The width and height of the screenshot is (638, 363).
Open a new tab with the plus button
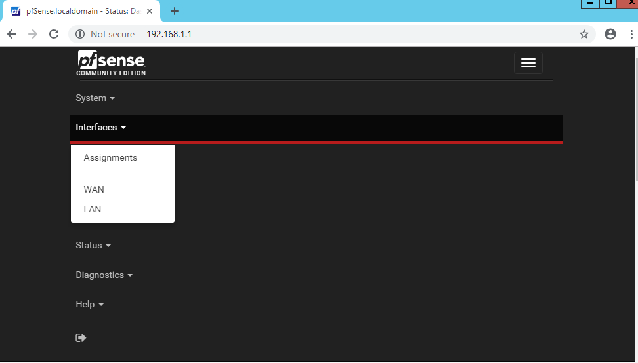[x=175, y=11]
